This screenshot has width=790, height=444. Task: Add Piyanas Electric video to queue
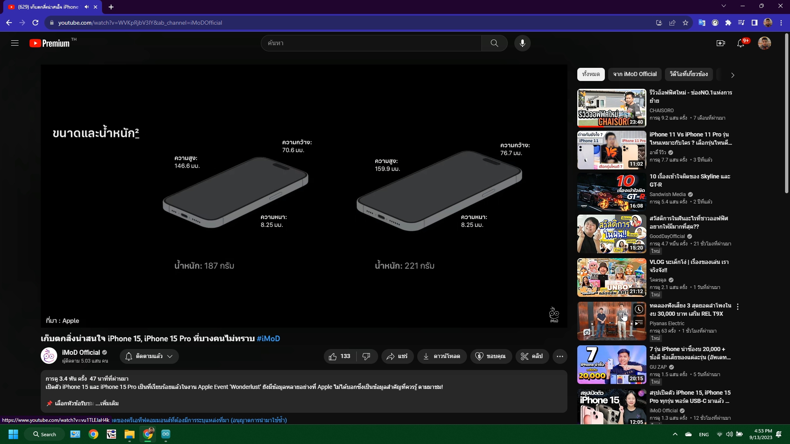coord(639,323)
